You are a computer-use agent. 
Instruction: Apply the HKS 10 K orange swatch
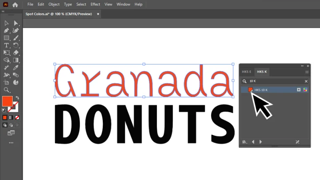[x=250, y=90]
